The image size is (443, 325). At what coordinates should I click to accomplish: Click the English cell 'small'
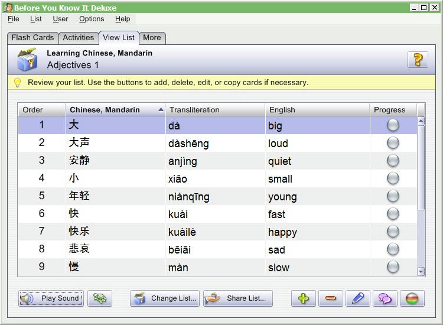tap(318, 178)
